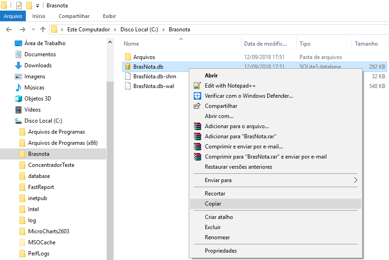Click the BrasNota.db-wal file icon
Image resolution: width=389 pixels, height=260 pixels.
128,86
